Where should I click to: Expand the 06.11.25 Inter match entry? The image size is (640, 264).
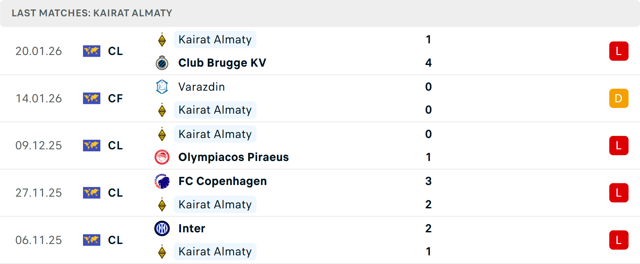click(x=320, y=240)
